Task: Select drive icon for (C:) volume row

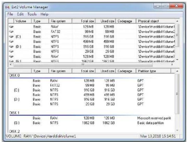Action: click(11, 37)
